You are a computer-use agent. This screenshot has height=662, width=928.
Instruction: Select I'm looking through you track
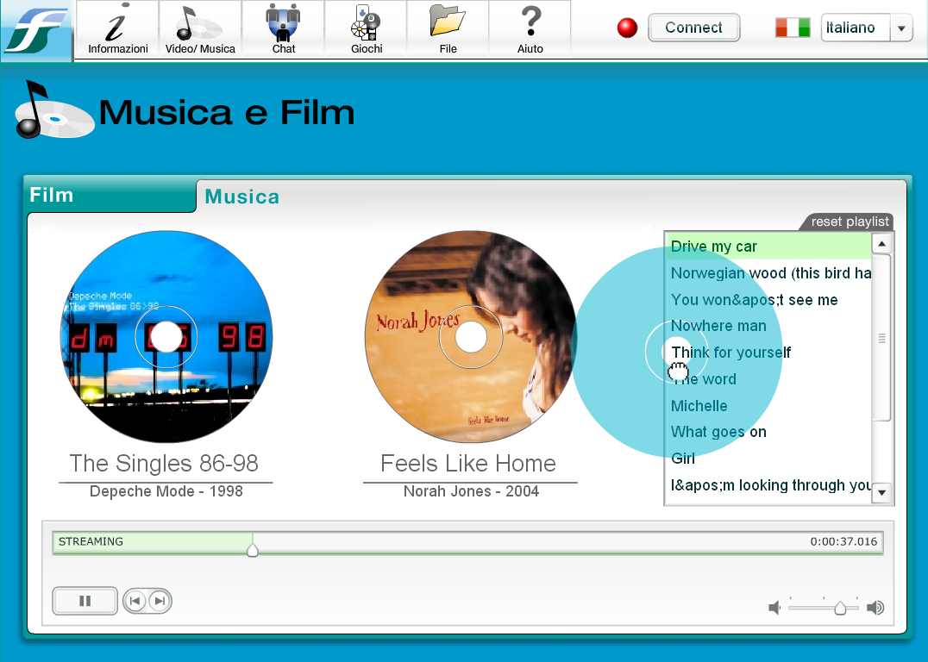tap(768, 485)
